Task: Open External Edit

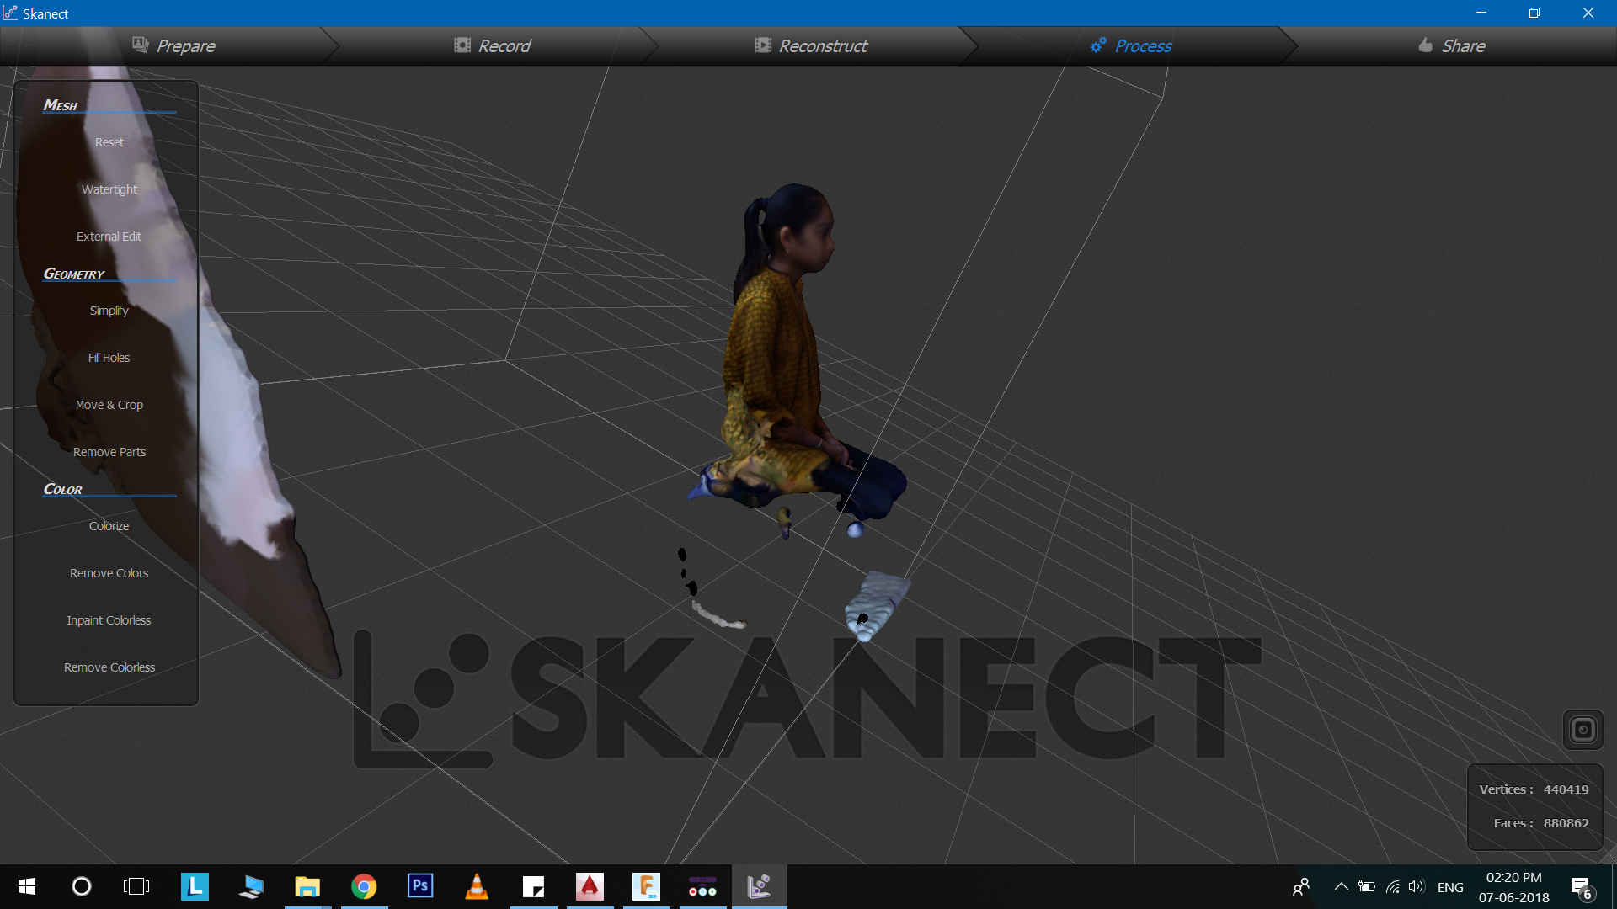Action: point(109,237)
